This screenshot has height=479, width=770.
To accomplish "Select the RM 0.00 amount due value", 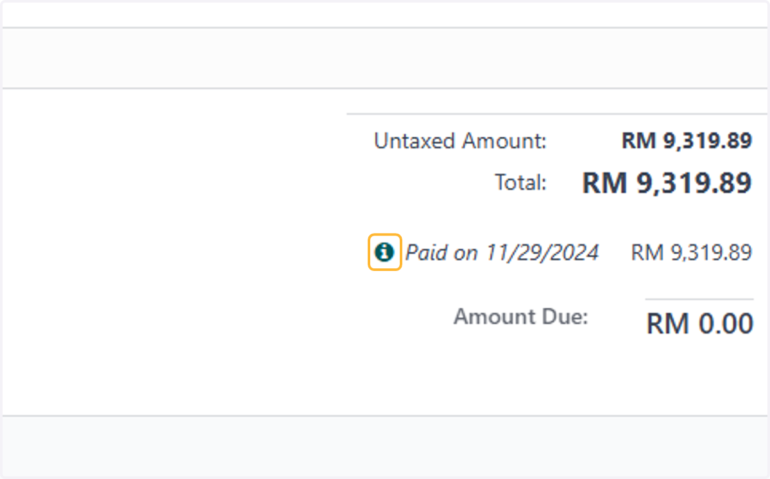I will pyautogui.click(x=699, y=324).
